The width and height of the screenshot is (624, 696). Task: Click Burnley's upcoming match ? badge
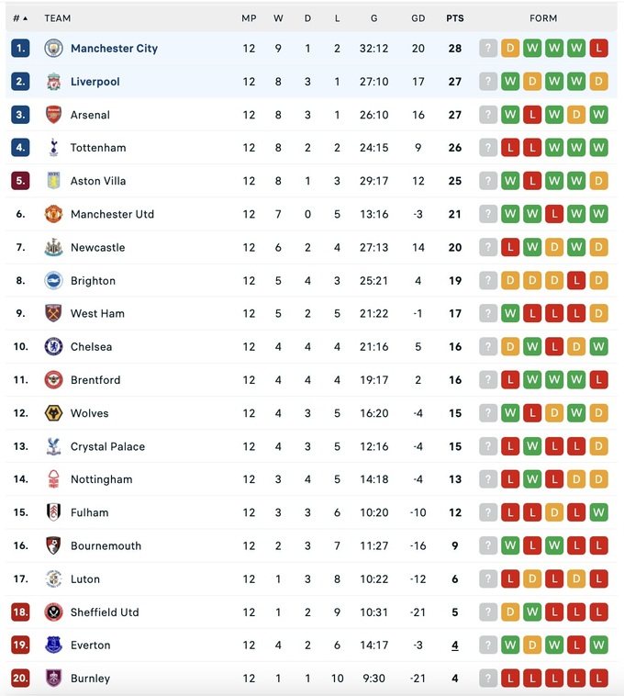point(488,679)
